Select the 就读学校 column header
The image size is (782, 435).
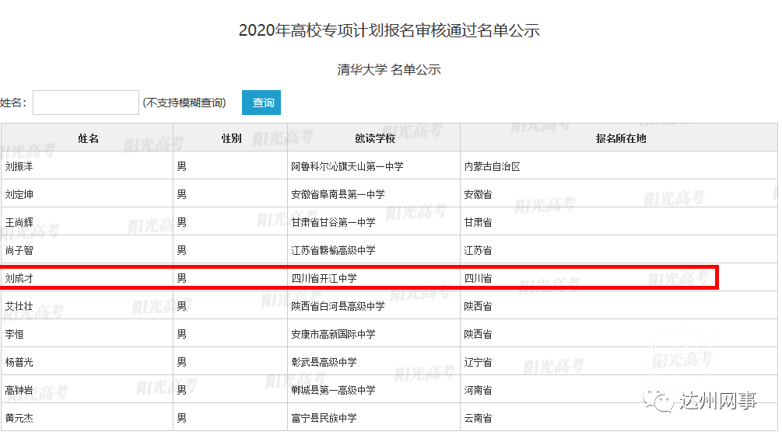click(375, 138)
